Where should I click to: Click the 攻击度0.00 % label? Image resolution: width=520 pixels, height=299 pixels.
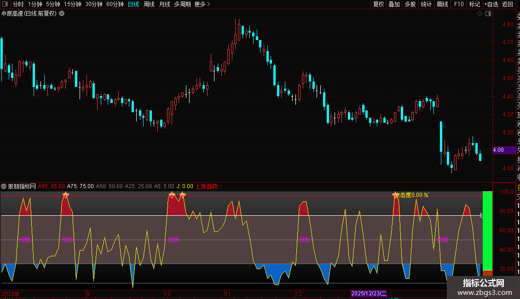click(x=411, y=195)
